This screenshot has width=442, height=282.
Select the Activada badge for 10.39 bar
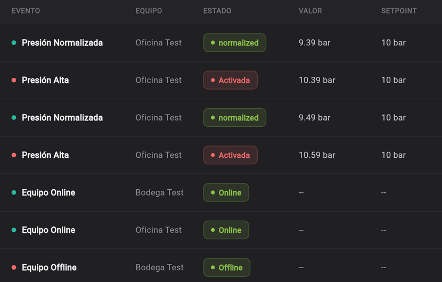pyautogui.click(x=230, y=80)
